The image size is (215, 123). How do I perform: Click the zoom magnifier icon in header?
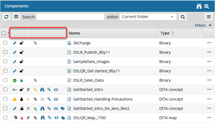click(x=207, y=6)
